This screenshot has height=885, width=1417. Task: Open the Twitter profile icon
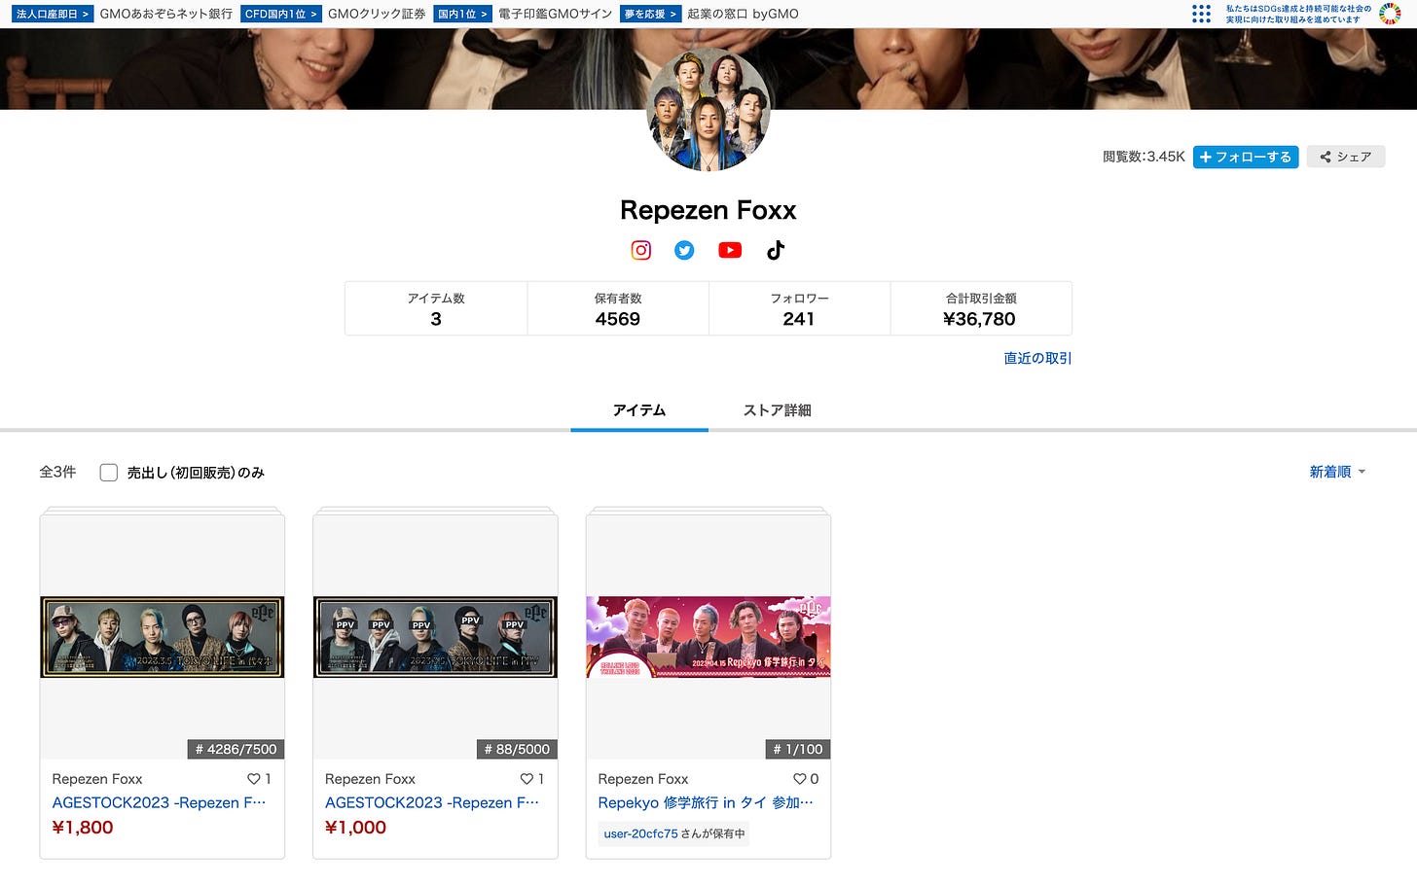click(x=685, y=250)
